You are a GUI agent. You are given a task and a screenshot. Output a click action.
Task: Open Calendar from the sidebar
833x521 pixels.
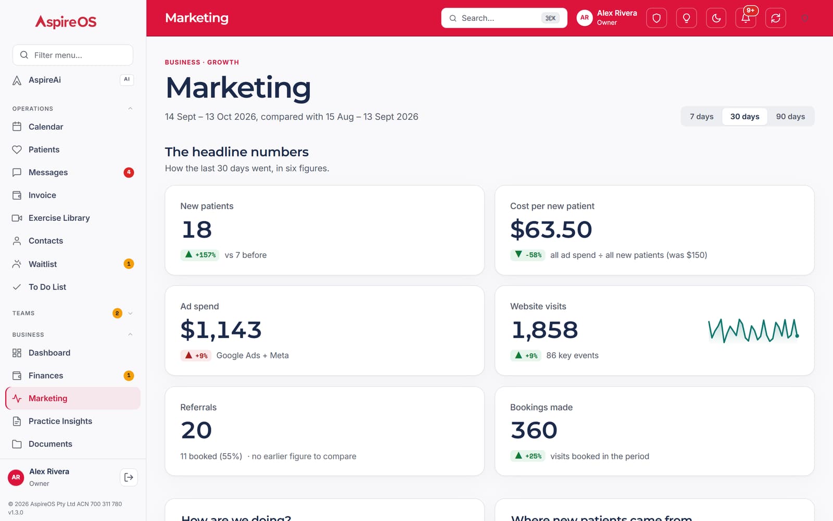(x=73, y=127)
